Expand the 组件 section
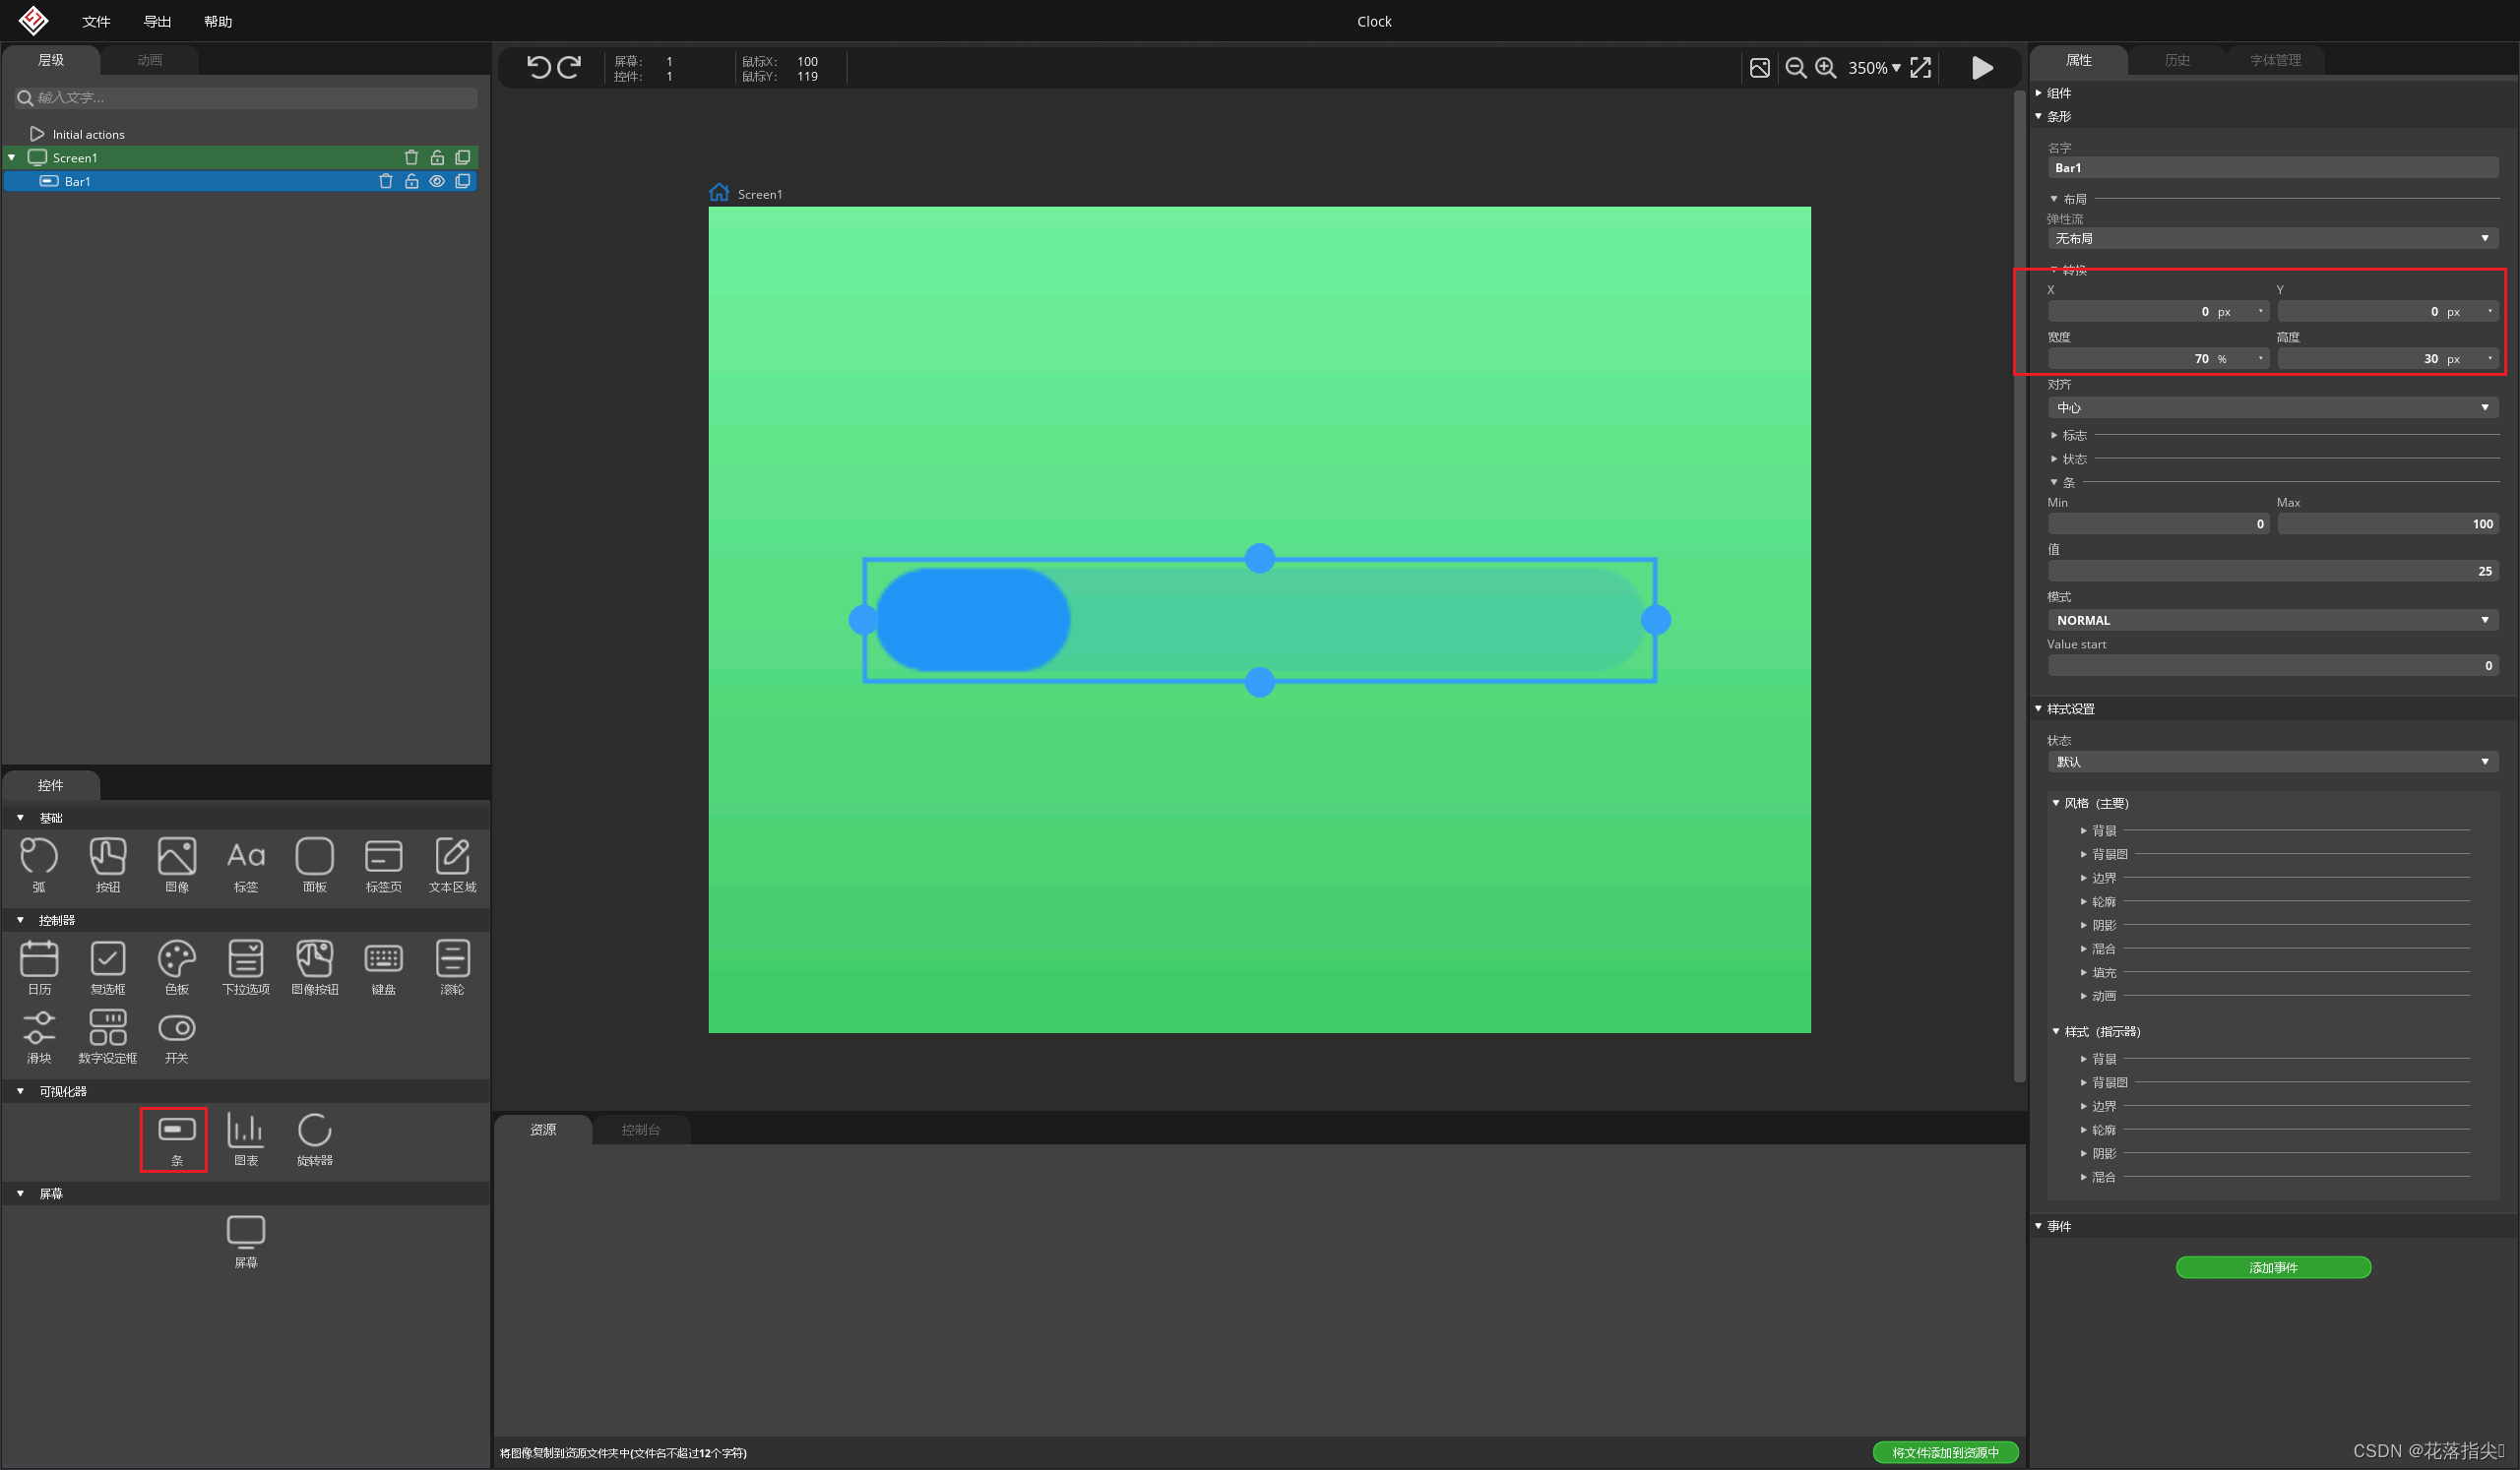The width and height of the screenshot is (2520, 1470). pos(2058,92)
